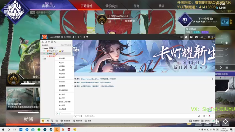Open the 频道模板 channel template dropdown
The height and width of the screenshot is (132, 235).
pos(195,121)
